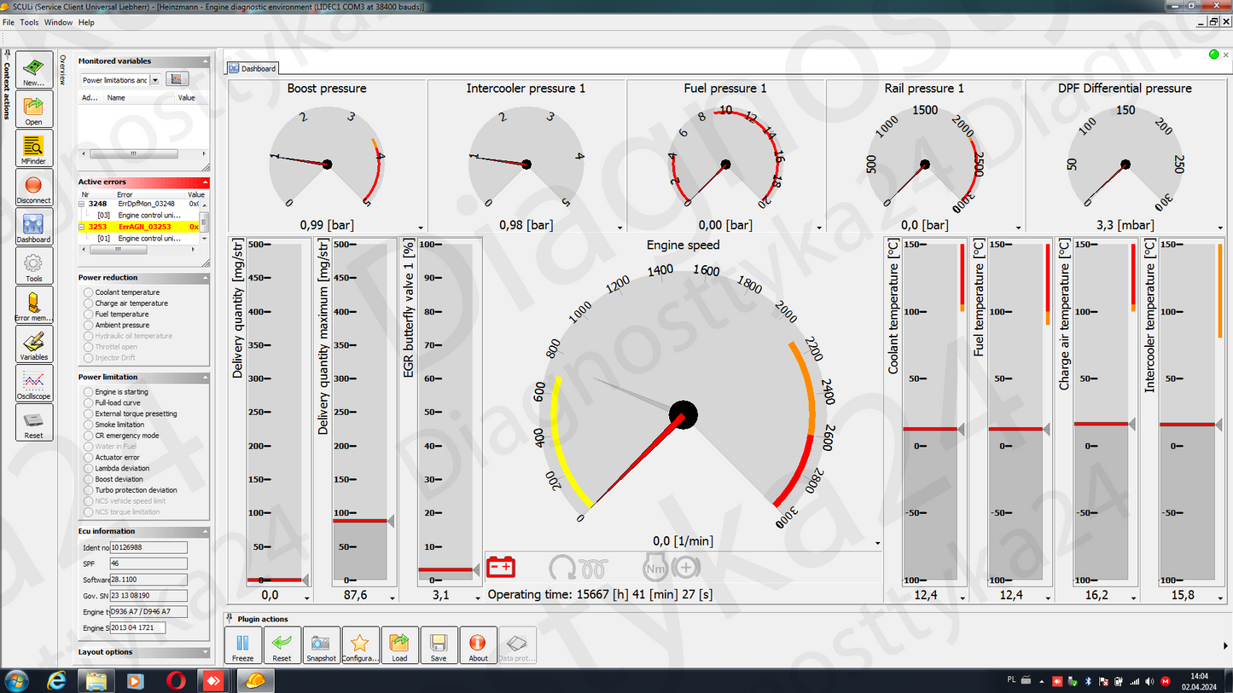Open the Oscilloscope tool
Viewport: 1233px width, 693px height.
(x=33, y=384)
